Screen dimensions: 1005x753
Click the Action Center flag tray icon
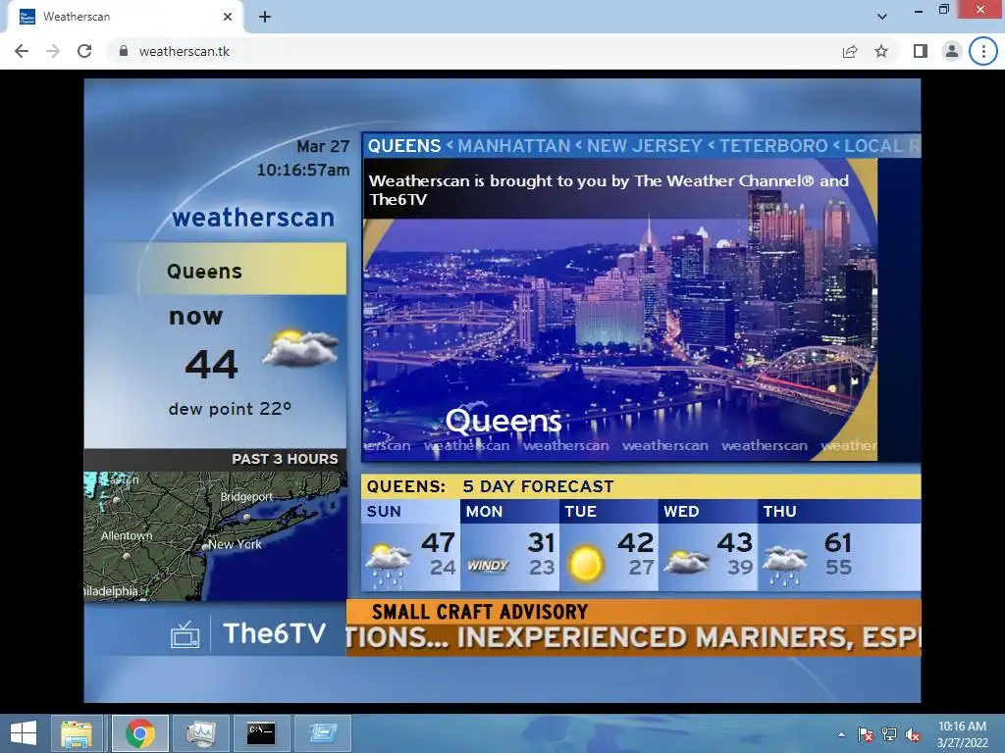tap(866, 734)
